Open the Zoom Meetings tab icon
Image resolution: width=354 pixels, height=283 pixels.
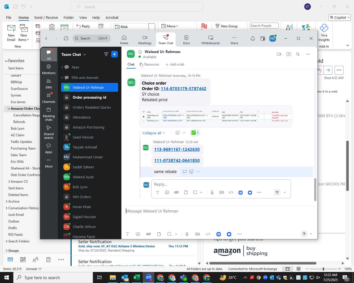145,40
